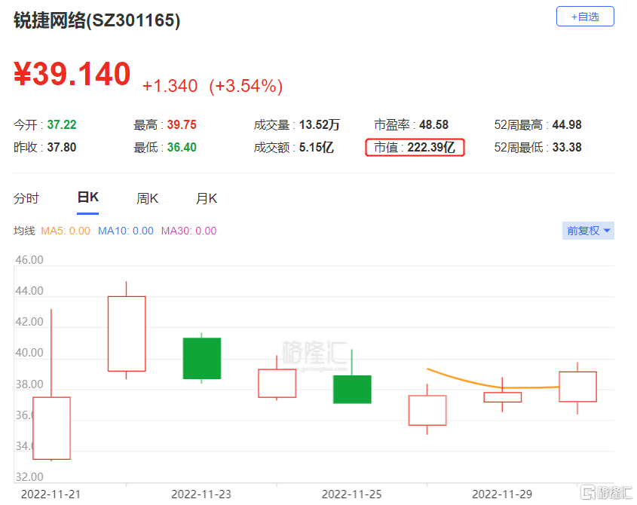
Task: Open the 周K weekly chart tab
Action: click(147, 199)
